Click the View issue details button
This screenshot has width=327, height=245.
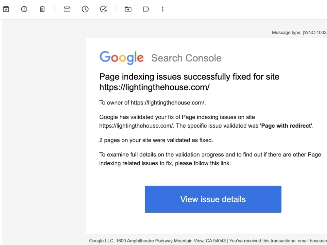click(213, 199)
